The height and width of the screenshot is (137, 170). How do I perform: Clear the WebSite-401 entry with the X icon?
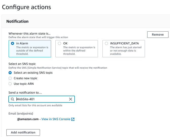click(x=71, y=99)
